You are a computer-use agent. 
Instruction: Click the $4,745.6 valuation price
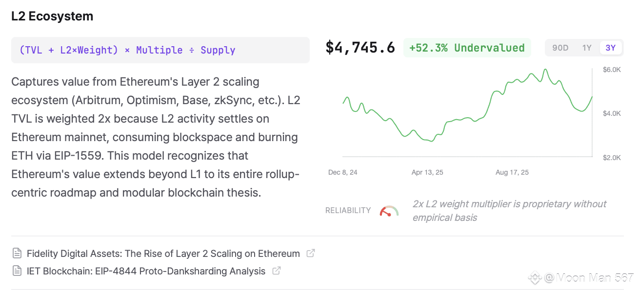(360, 48)
